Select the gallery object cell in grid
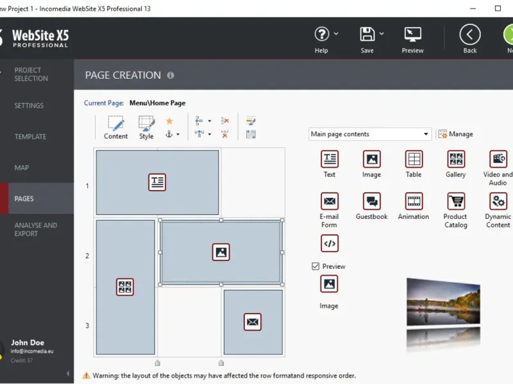The height and width of the screenshot is (384, 513). (125, 287)
